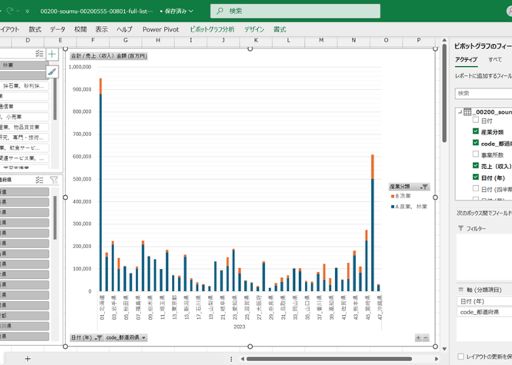Clear filter on the prefecture slicer
This screenshot has width=512, height=365.
click(54, 180)
